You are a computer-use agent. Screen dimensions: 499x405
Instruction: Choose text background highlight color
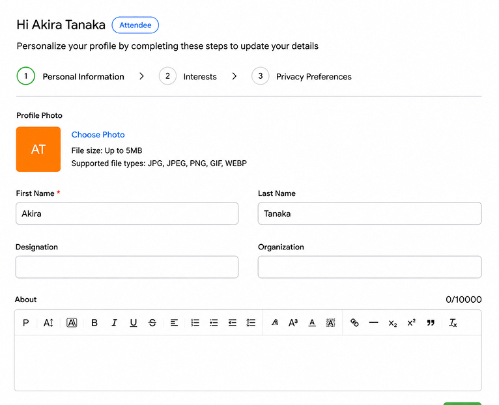(x=331, y=323)
